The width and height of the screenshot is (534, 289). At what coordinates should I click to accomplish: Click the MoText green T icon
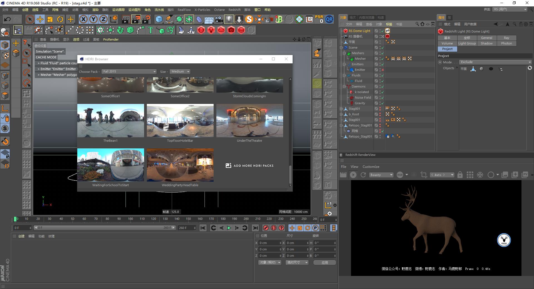[150, 30]
